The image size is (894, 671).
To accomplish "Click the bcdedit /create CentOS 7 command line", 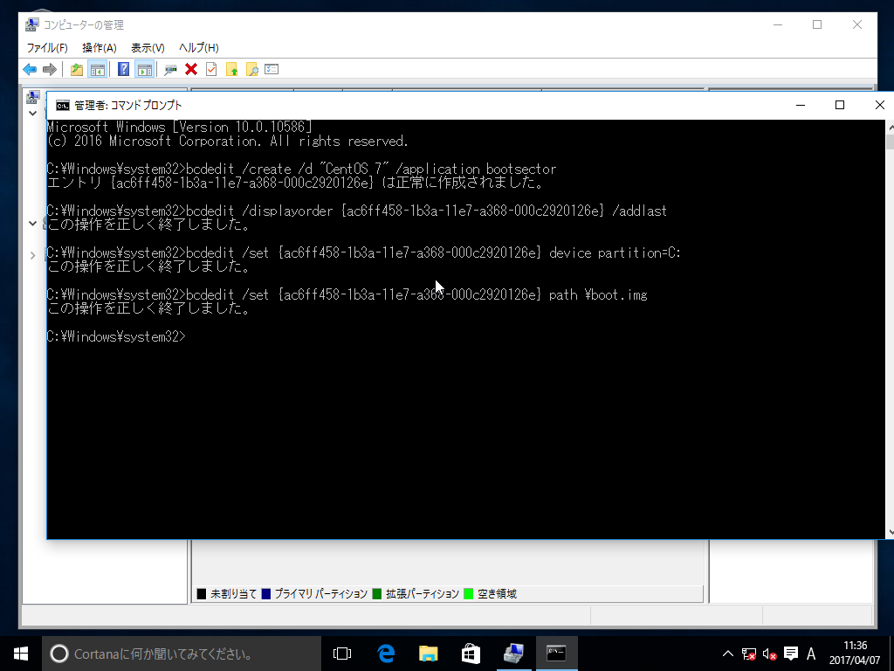I will (x=301, y=169).
